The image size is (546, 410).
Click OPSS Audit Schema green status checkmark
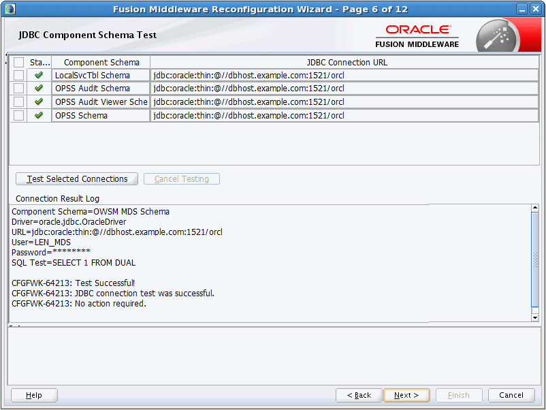(x=39, y=88)
